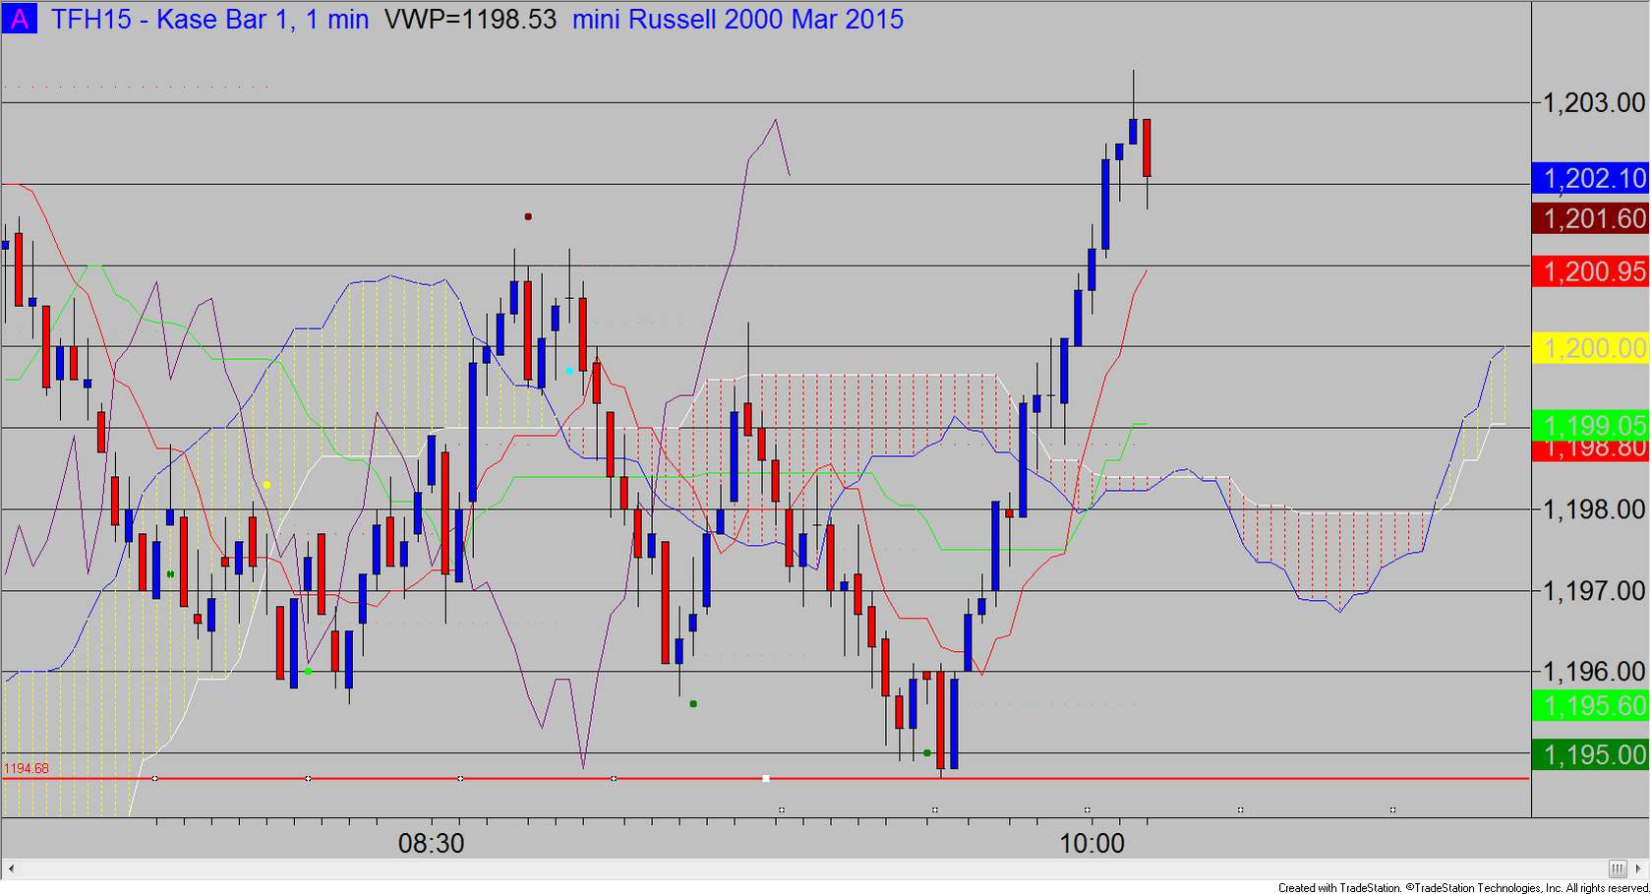Click the scrollbar track left of the thumb
This screenshot has height=894, width=1651.
pos(814,868)
